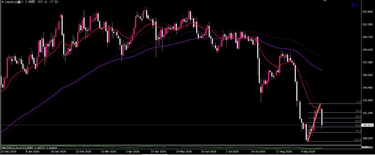Click the Fibonacci 23.6 level label
Screen dimensions: 375x155
point(358,111)
